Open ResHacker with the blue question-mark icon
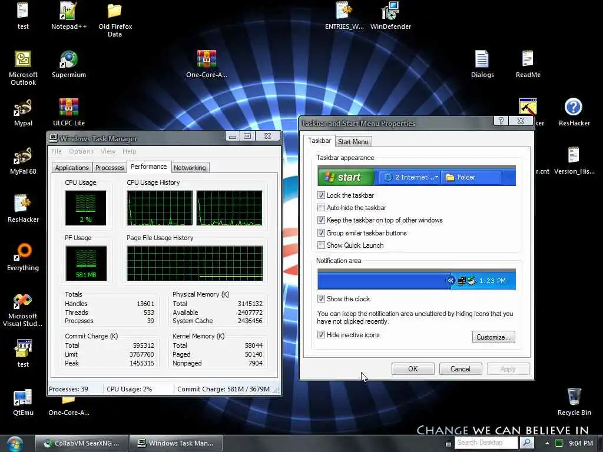Viewport: 603px width, 452px height. click(x=574, y=112)
